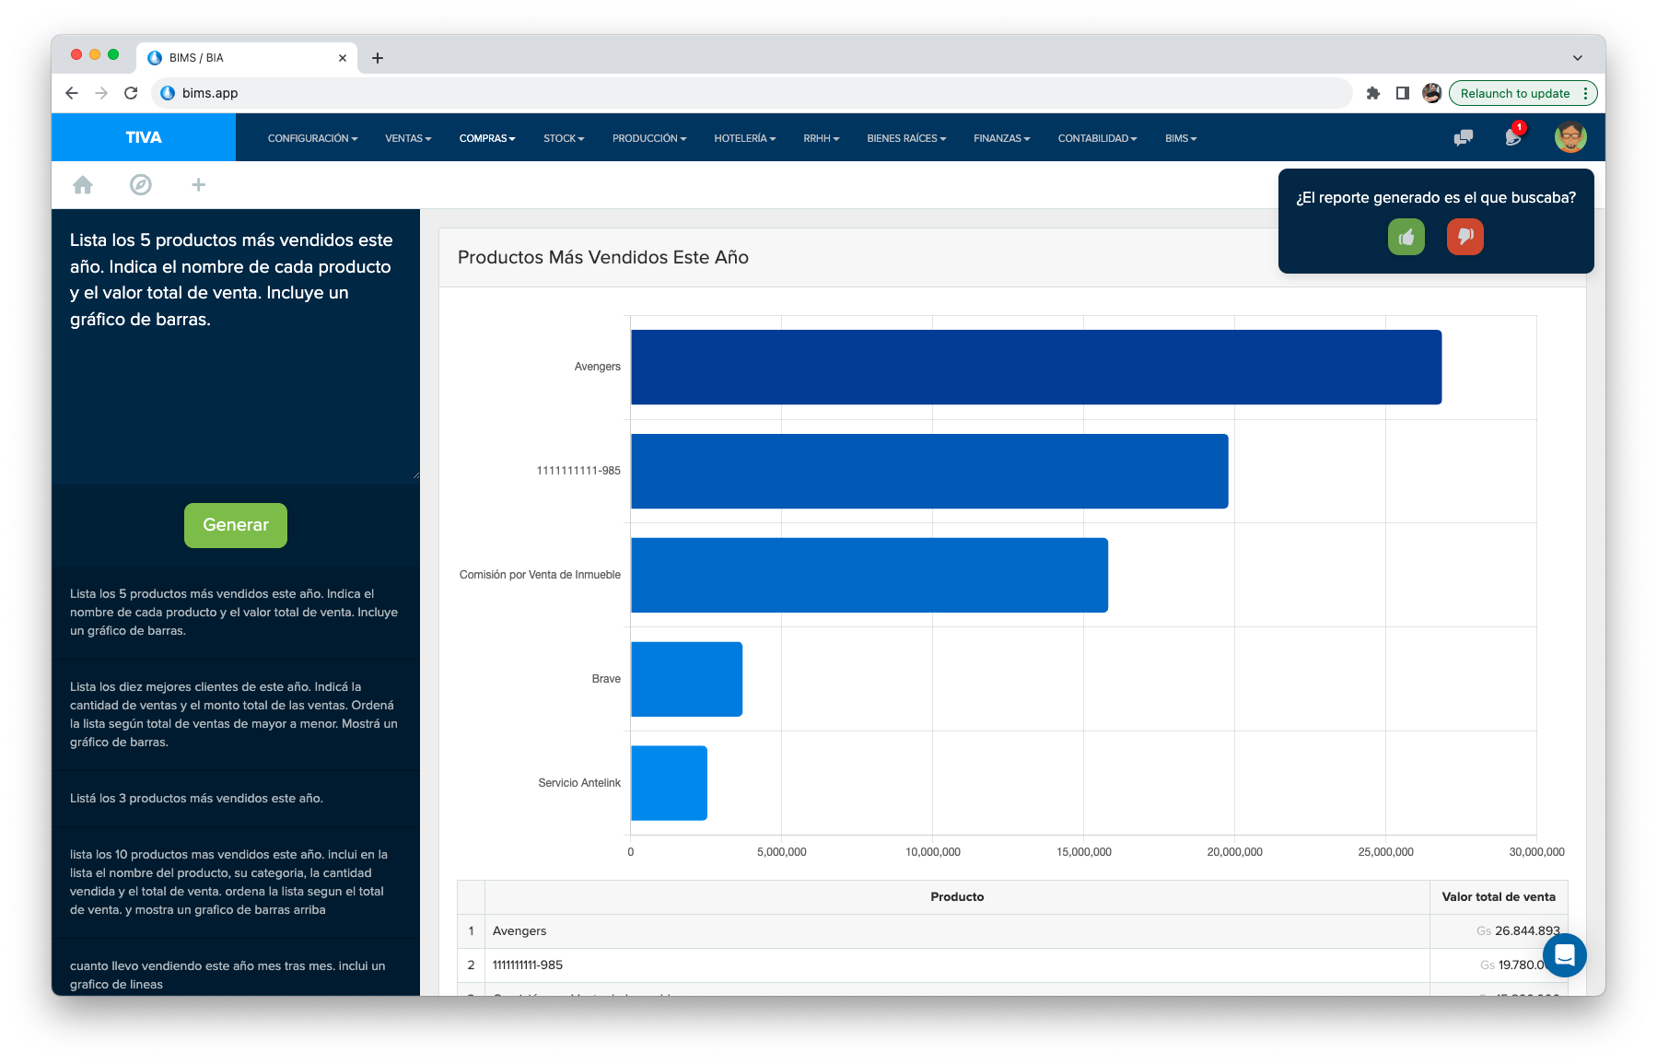1657x1064 pixels.
Task: Open the compass explore icon
Action: [141, 185]
